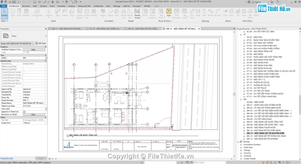Select the Mullion tool
The image size is (301, 164).
tap(94, 13)
